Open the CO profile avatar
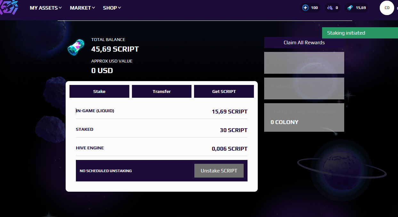Screen dimensions: 398x217 (387, 8)
